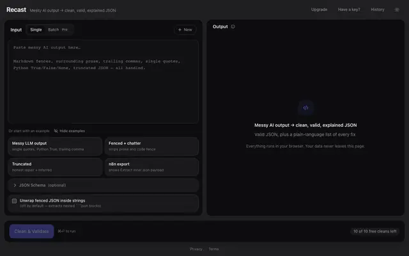This screenshot has height=256, width=409.
Task: Open the History panel
Action: (x=378, y=10)
